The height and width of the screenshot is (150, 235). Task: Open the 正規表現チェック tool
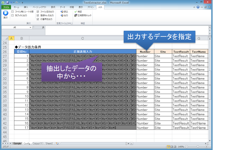pos(83,15)
